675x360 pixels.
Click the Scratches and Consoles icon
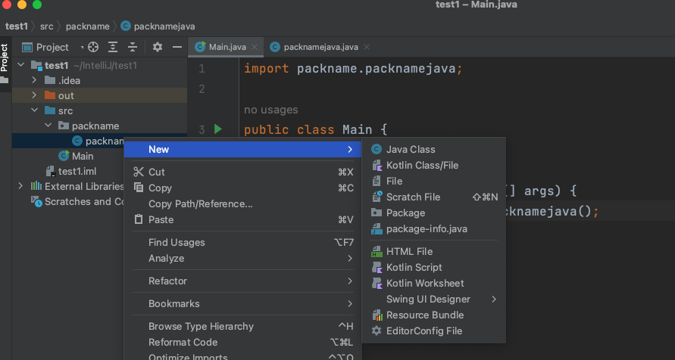click(36, 201)
